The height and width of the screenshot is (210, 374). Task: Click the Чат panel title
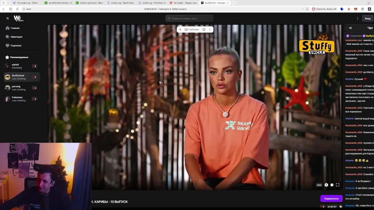point(370,28)
